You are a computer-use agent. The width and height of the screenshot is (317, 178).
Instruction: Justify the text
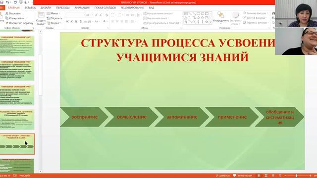(x=126, y=21)
